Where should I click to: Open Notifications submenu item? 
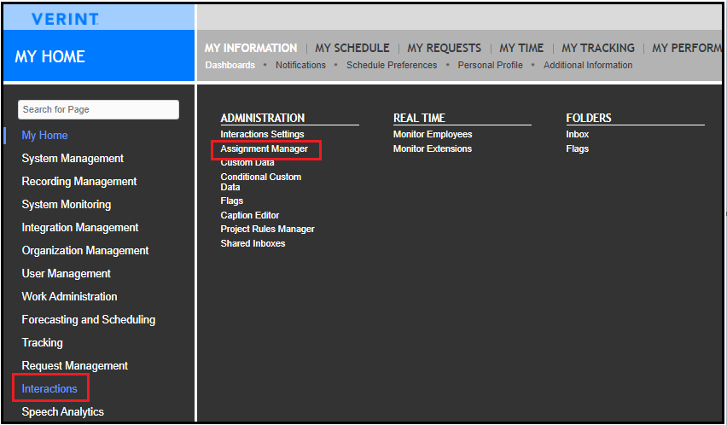coord(300,66)
